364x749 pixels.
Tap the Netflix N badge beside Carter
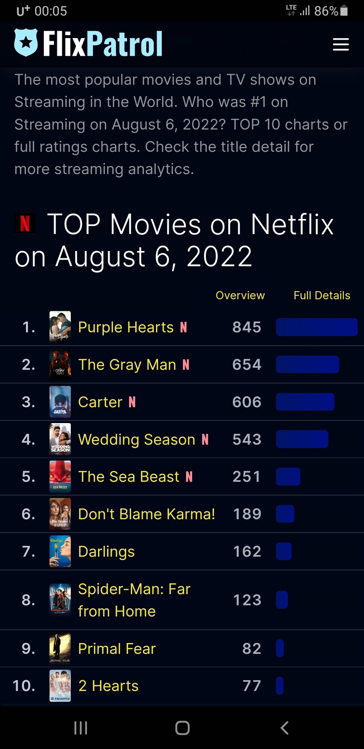132,402
